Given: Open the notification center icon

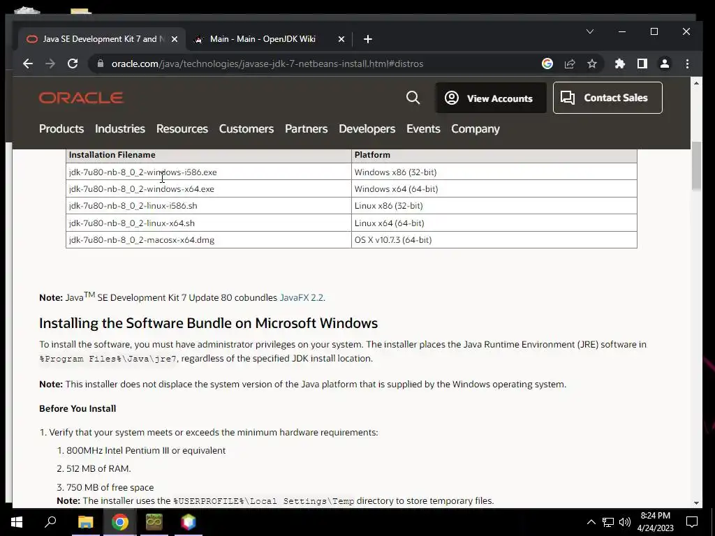Looking at the screenshot, I should 692,522.
